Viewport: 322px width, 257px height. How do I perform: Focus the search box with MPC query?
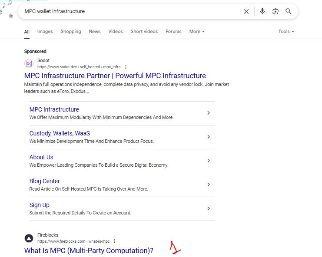pyautogui.click(x=131, y=11)
